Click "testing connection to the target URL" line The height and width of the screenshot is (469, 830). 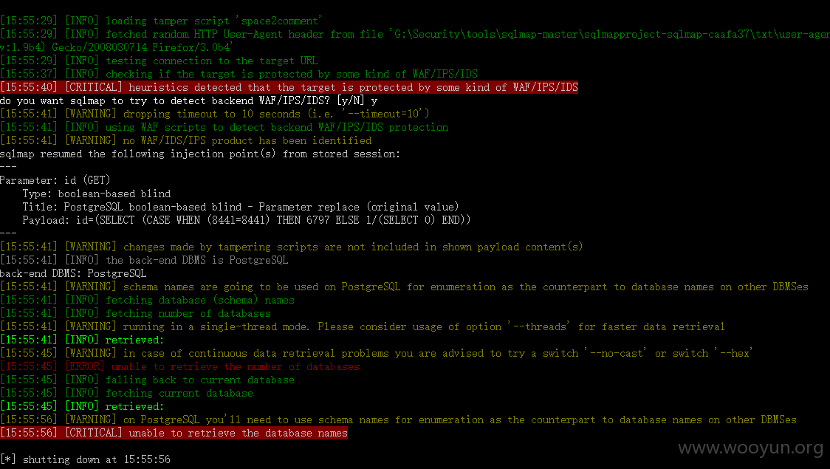tap(159, 61)
